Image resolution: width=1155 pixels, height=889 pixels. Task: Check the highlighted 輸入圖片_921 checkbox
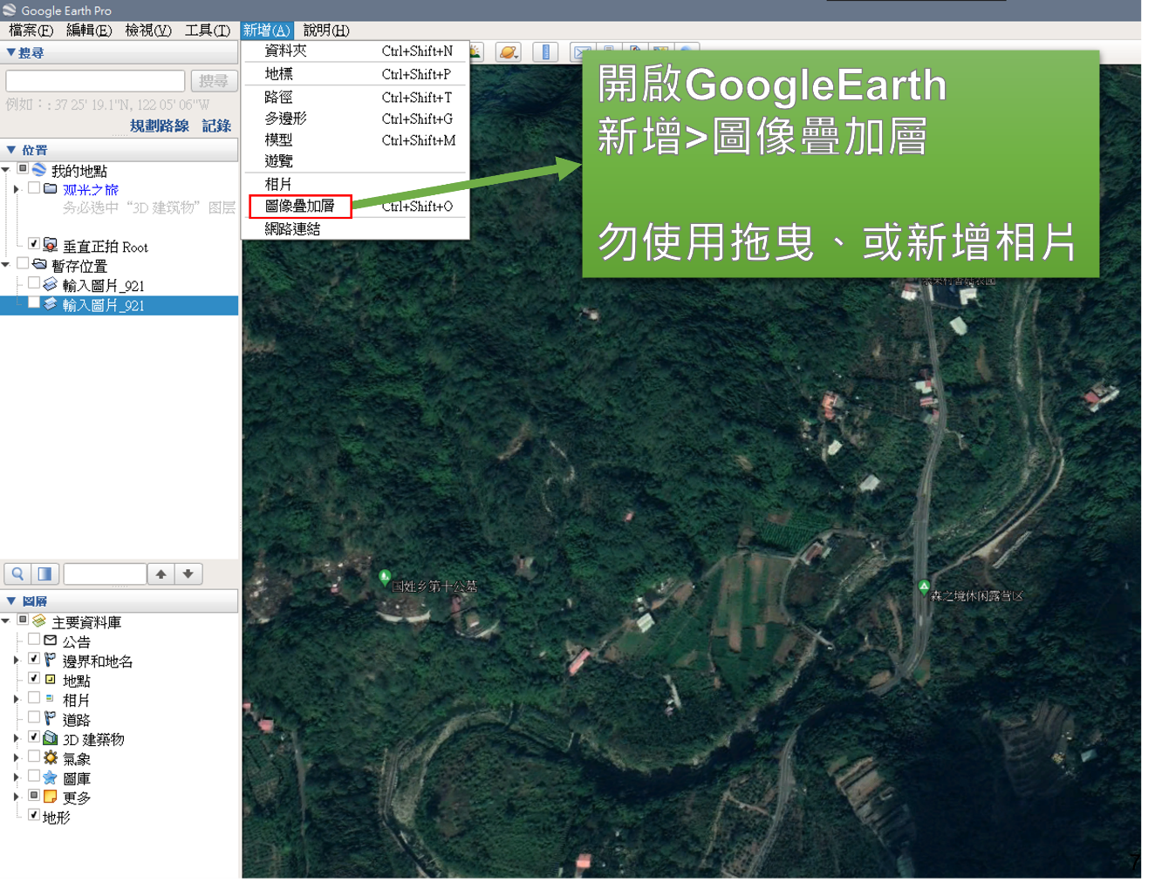[34, 302]
